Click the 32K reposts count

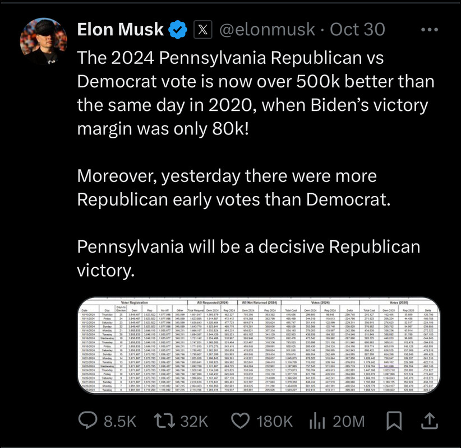tap(195, 421)
